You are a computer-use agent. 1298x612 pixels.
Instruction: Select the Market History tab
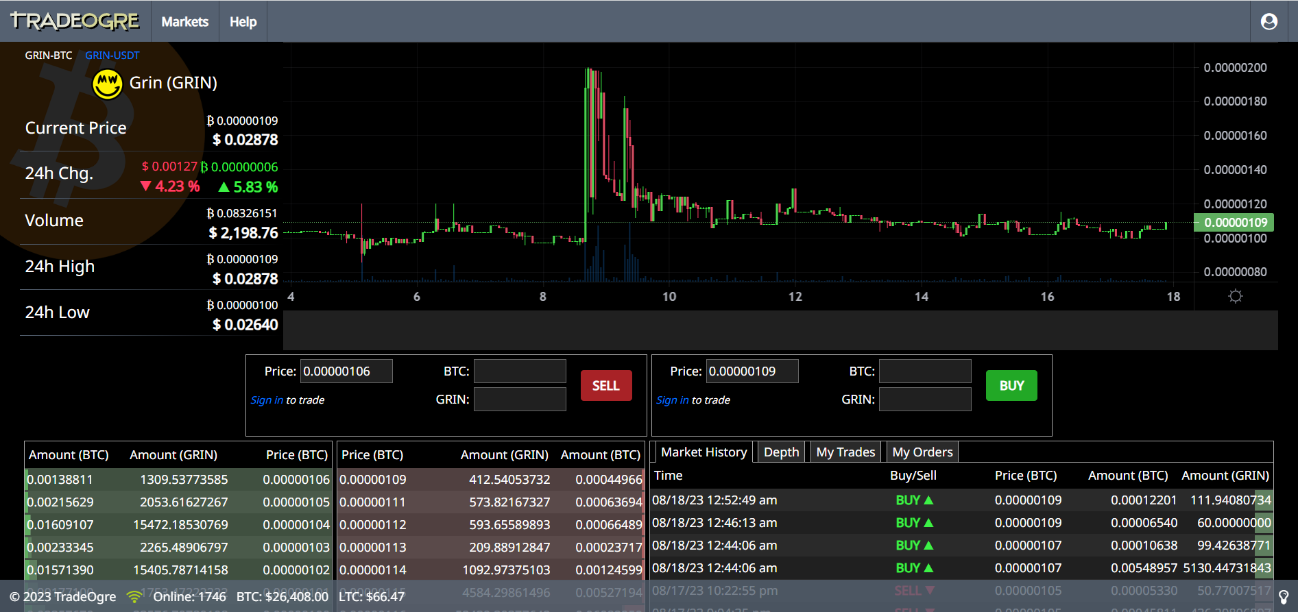coord(704,452)
